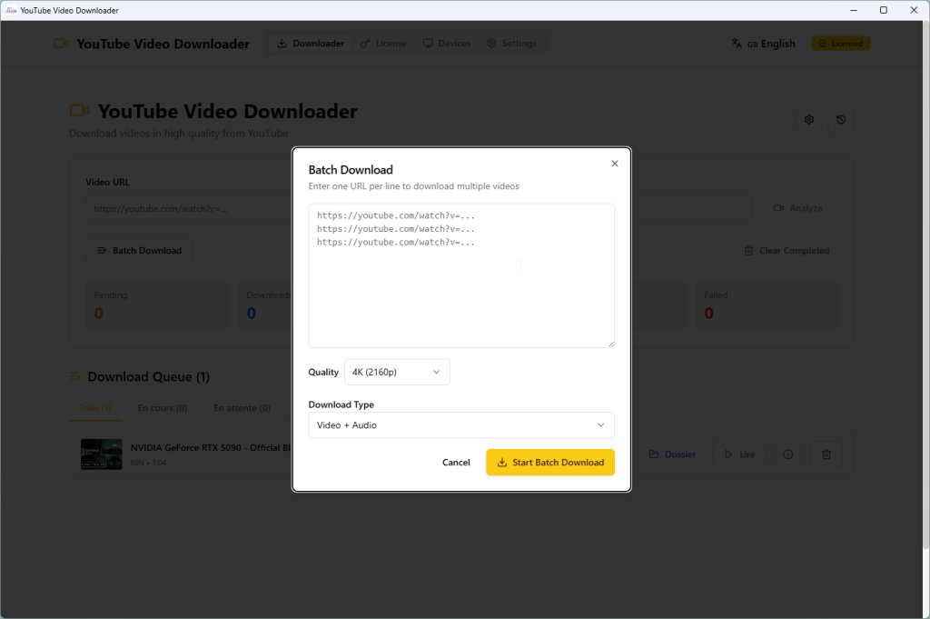Click the video camera icon beside the page title
The width and height of the screenshot is (930, 619).
(x=79, y=110)
